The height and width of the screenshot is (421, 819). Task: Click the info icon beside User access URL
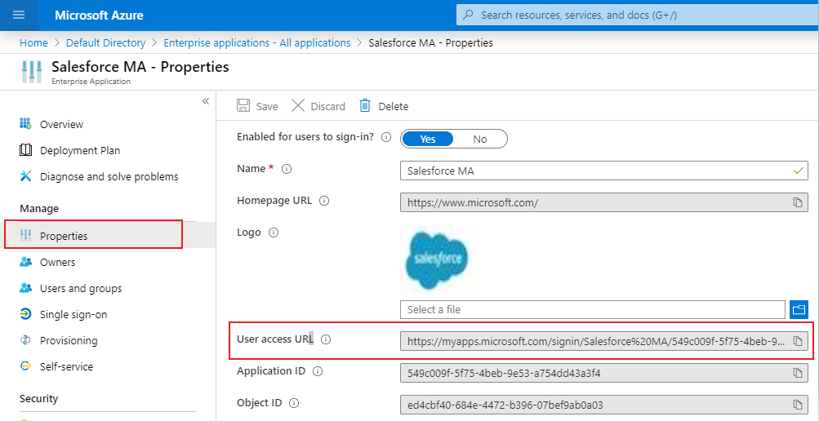point(326,339)
